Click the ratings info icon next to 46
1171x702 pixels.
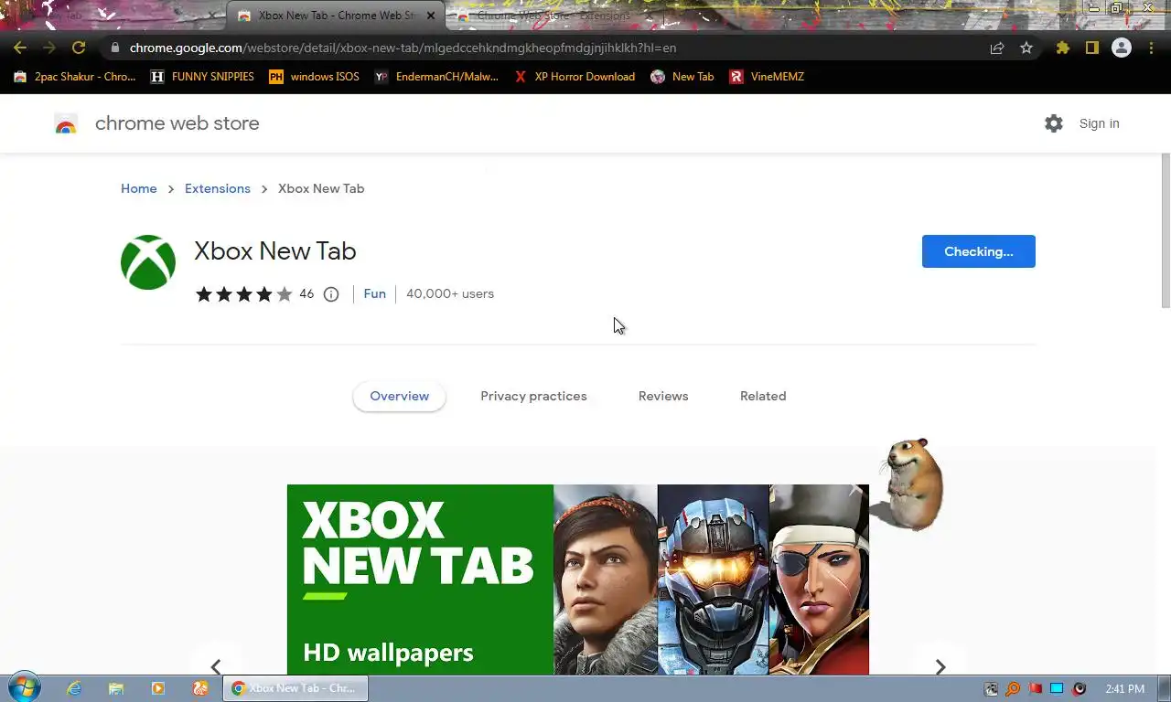(x=331, y=293)
